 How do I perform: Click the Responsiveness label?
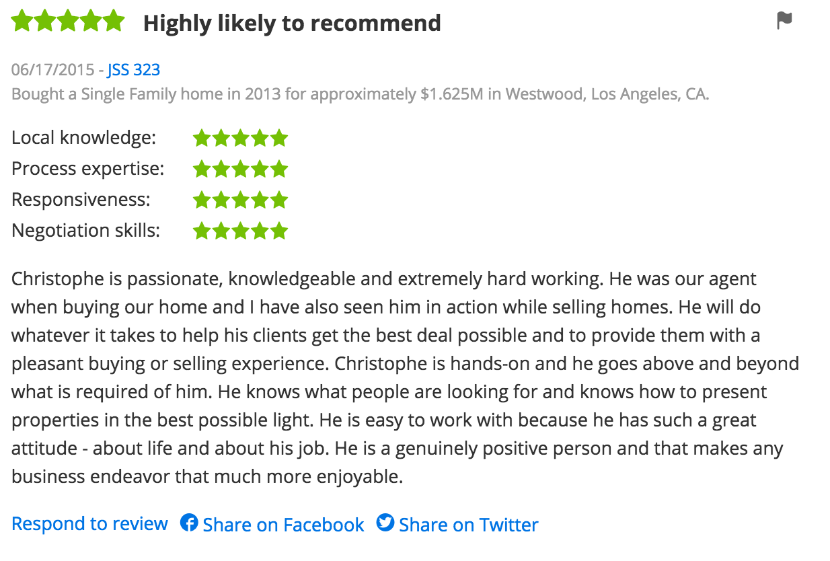[81, 200]
